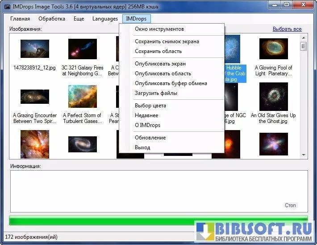The image size is (317, 245).
Task: Select the 3C 321 Galaxy Fires thumbnail
Action: tap(82, 49)
